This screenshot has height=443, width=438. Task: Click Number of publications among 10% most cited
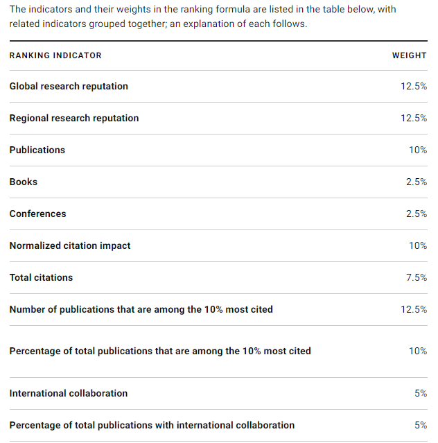141,310
